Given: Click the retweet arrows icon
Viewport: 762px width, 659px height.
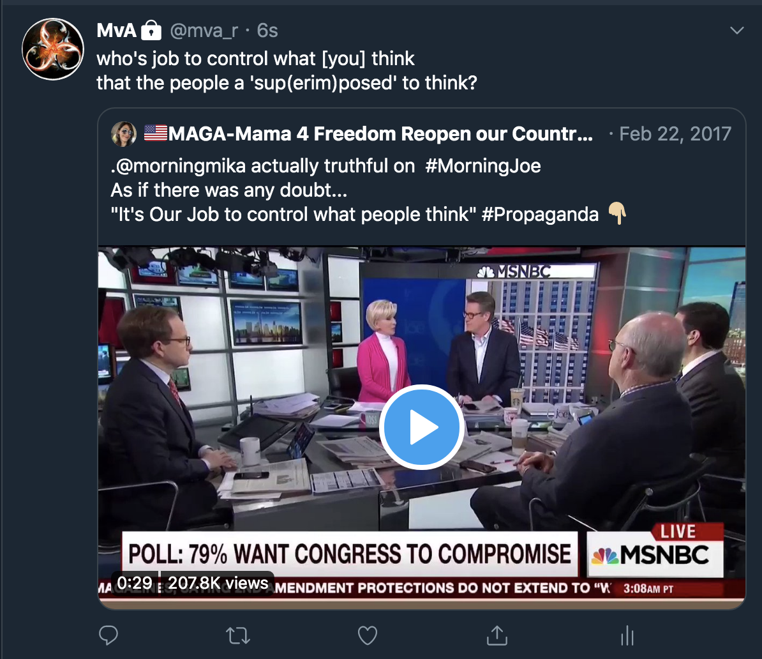Looking at the screenshot, I should 238,635.
